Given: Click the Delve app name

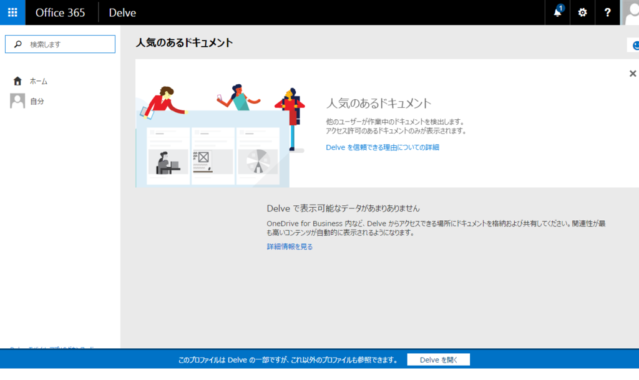Looking at the screenshot, I should (x=122, y=12).
